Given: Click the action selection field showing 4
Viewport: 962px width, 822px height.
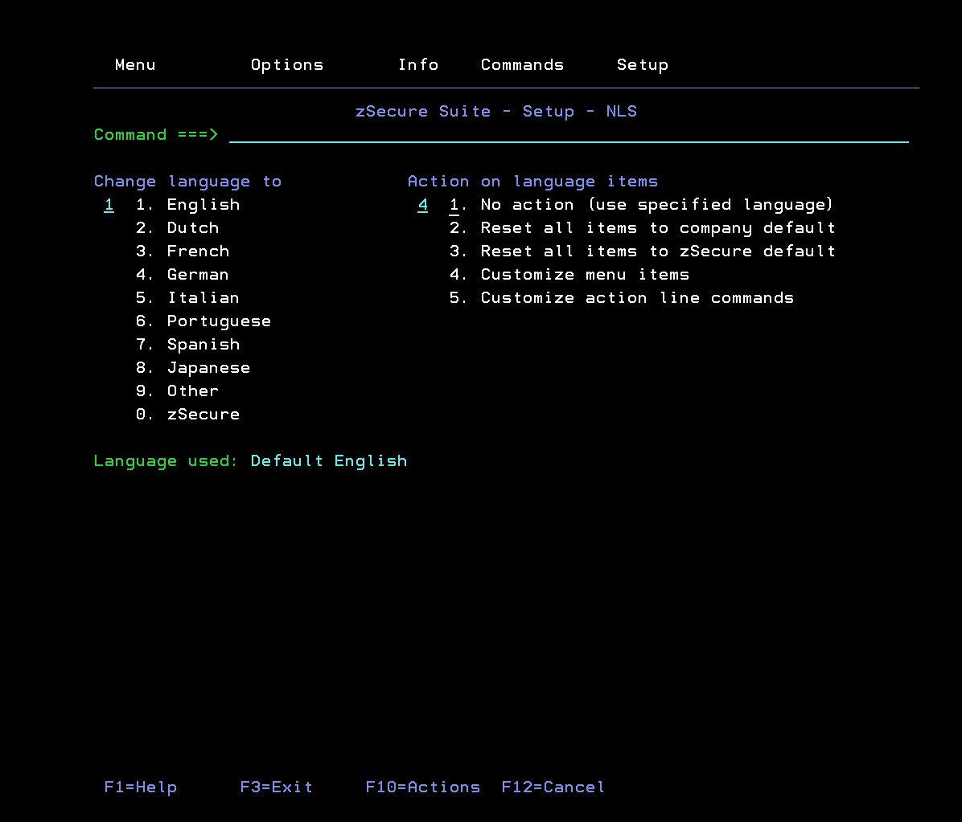Looking at the screenshot, I should pyautogui.click(x=423, y=205).
